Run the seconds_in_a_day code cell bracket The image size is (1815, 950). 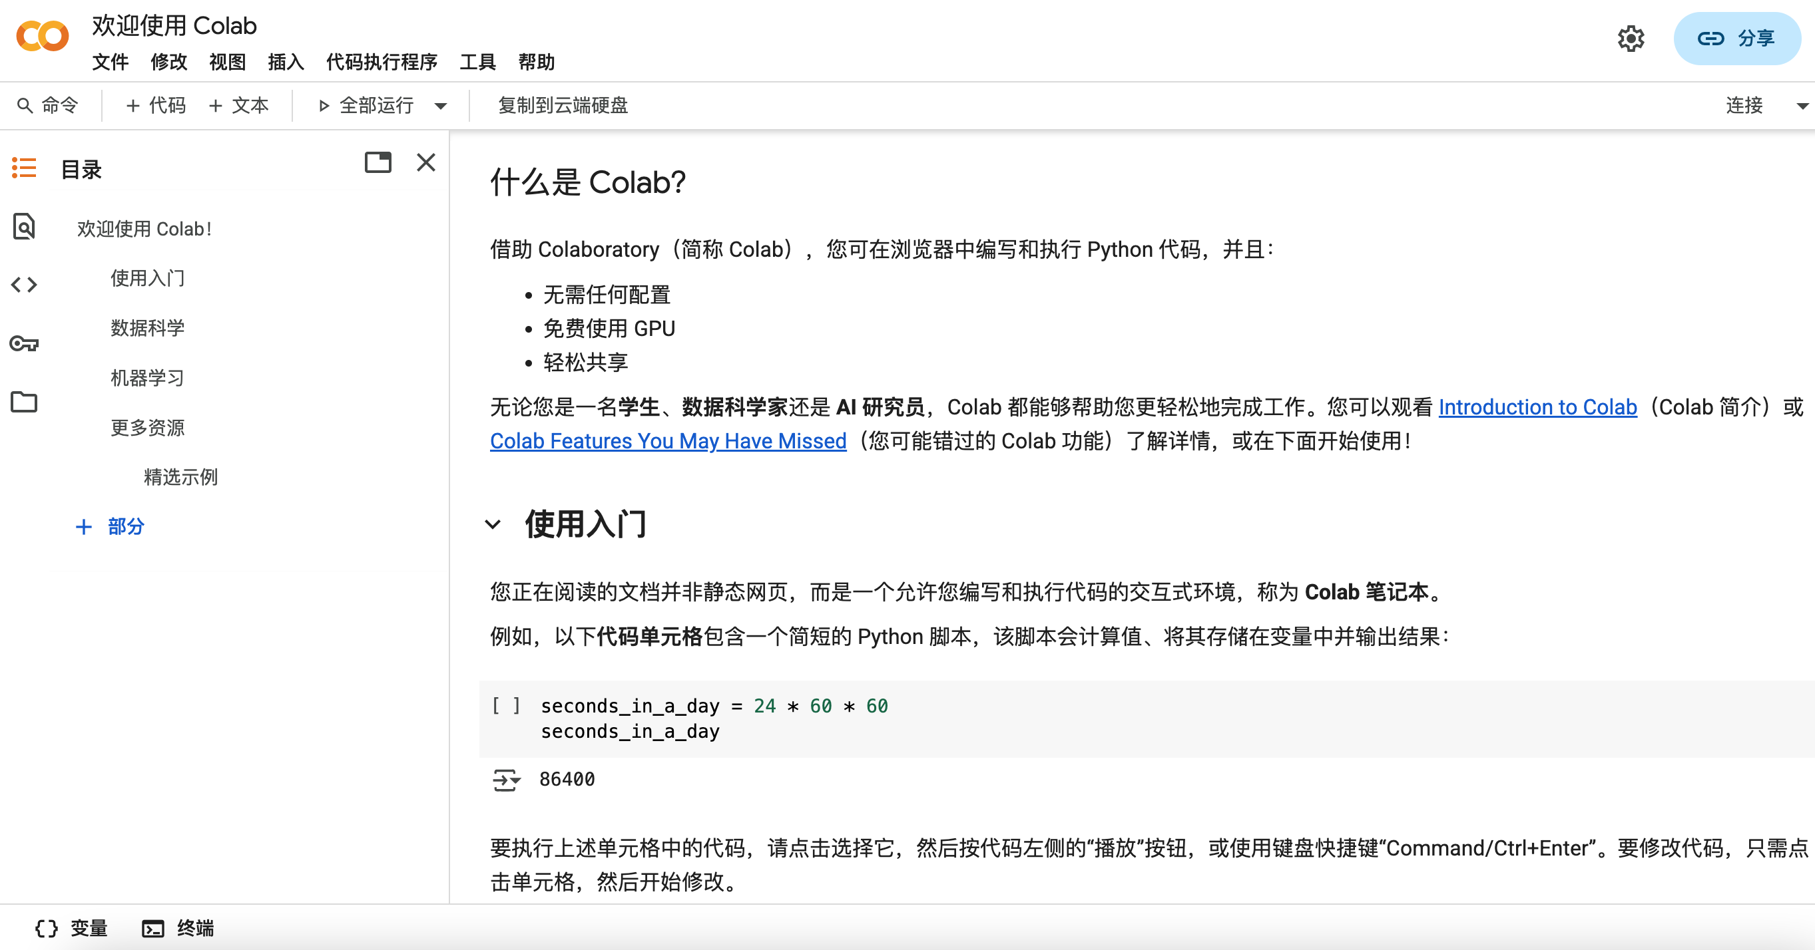505,705
